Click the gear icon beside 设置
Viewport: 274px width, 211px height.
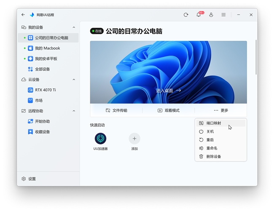tap(24, 179)
